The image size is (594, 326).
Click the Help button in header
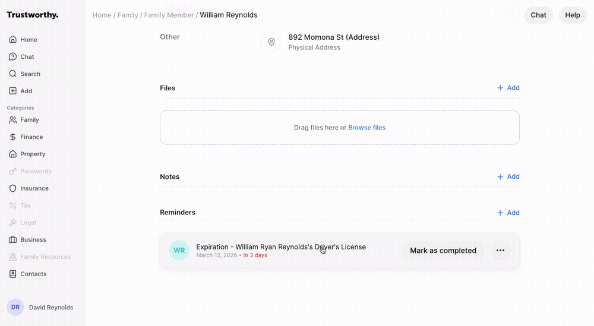[x=572, y=15]
